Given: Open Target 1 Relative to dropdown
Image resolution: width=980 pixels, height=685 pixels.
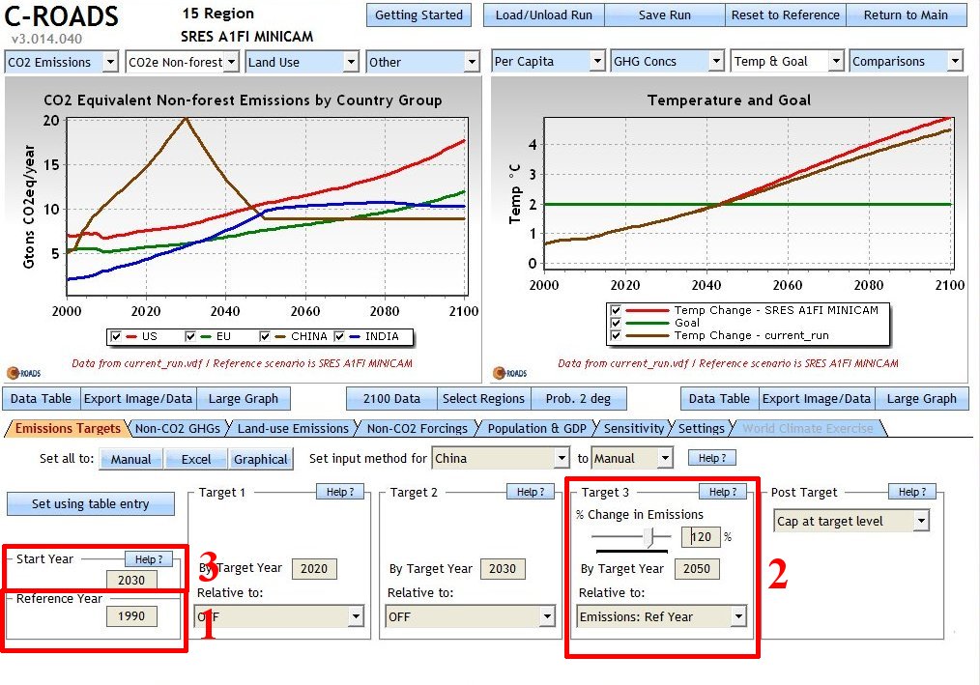Looking at the screenshot, I should coord(278,616).
